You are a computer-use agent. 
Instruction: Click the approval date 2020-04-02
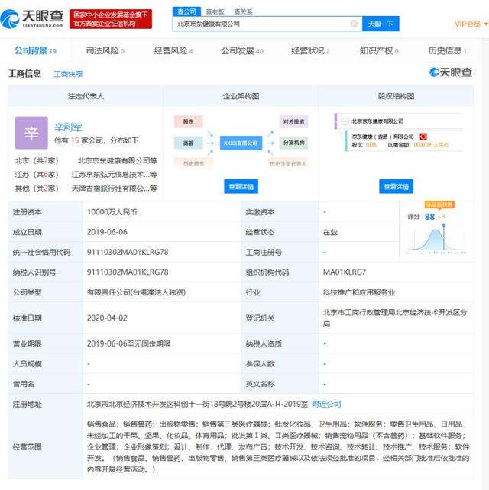(x=107, y=318)
